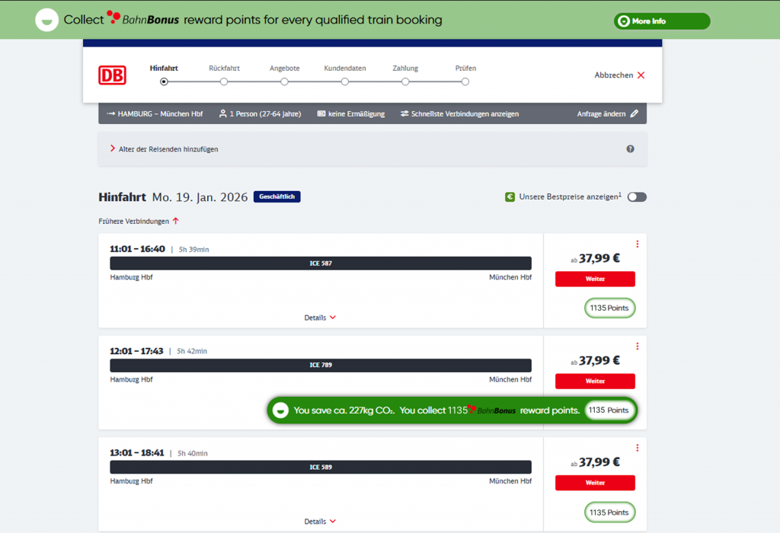The width and height of the screenshot is (780, 533).
Task: Open three-dot menu for 11:01 connection
Action: click(637, 244)
